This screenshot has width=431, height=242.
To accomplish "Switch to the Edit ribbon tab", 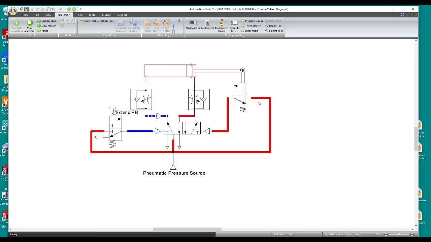I will pos(37,15).
